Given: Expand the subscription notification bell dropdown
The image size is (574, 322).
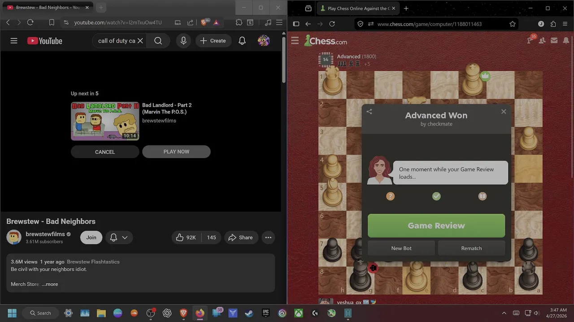Looking at the screenshot, I should pyautogui.click(x=119, y=237).
